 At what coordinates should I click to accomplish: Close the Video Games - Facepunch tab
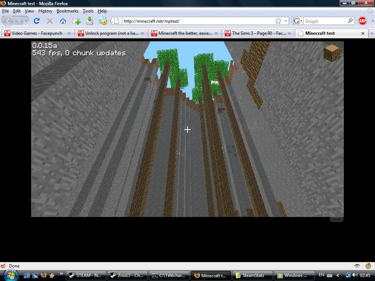pos(69,33)
